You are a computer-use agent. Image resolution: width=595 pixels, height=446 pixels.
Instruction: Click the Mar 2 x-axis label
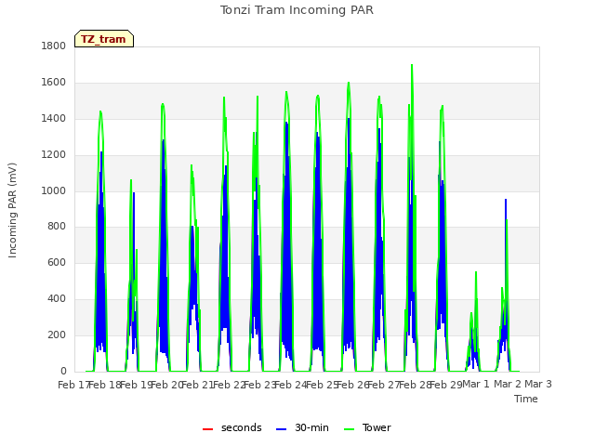pos(508,384)
